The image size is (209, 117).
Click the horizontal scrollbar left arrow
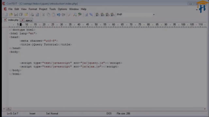pos(4,109)
